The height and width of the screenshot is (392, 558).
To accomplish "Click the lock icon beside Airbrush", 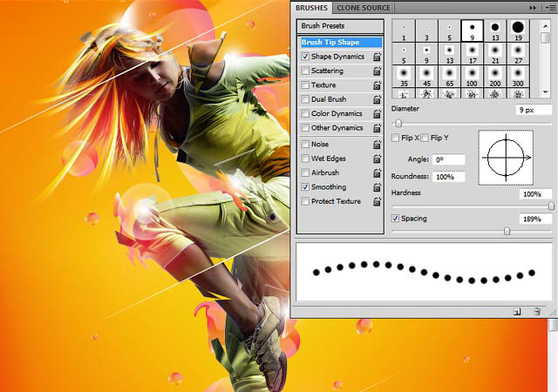I will pyautogui.click(x=378, y=172).
